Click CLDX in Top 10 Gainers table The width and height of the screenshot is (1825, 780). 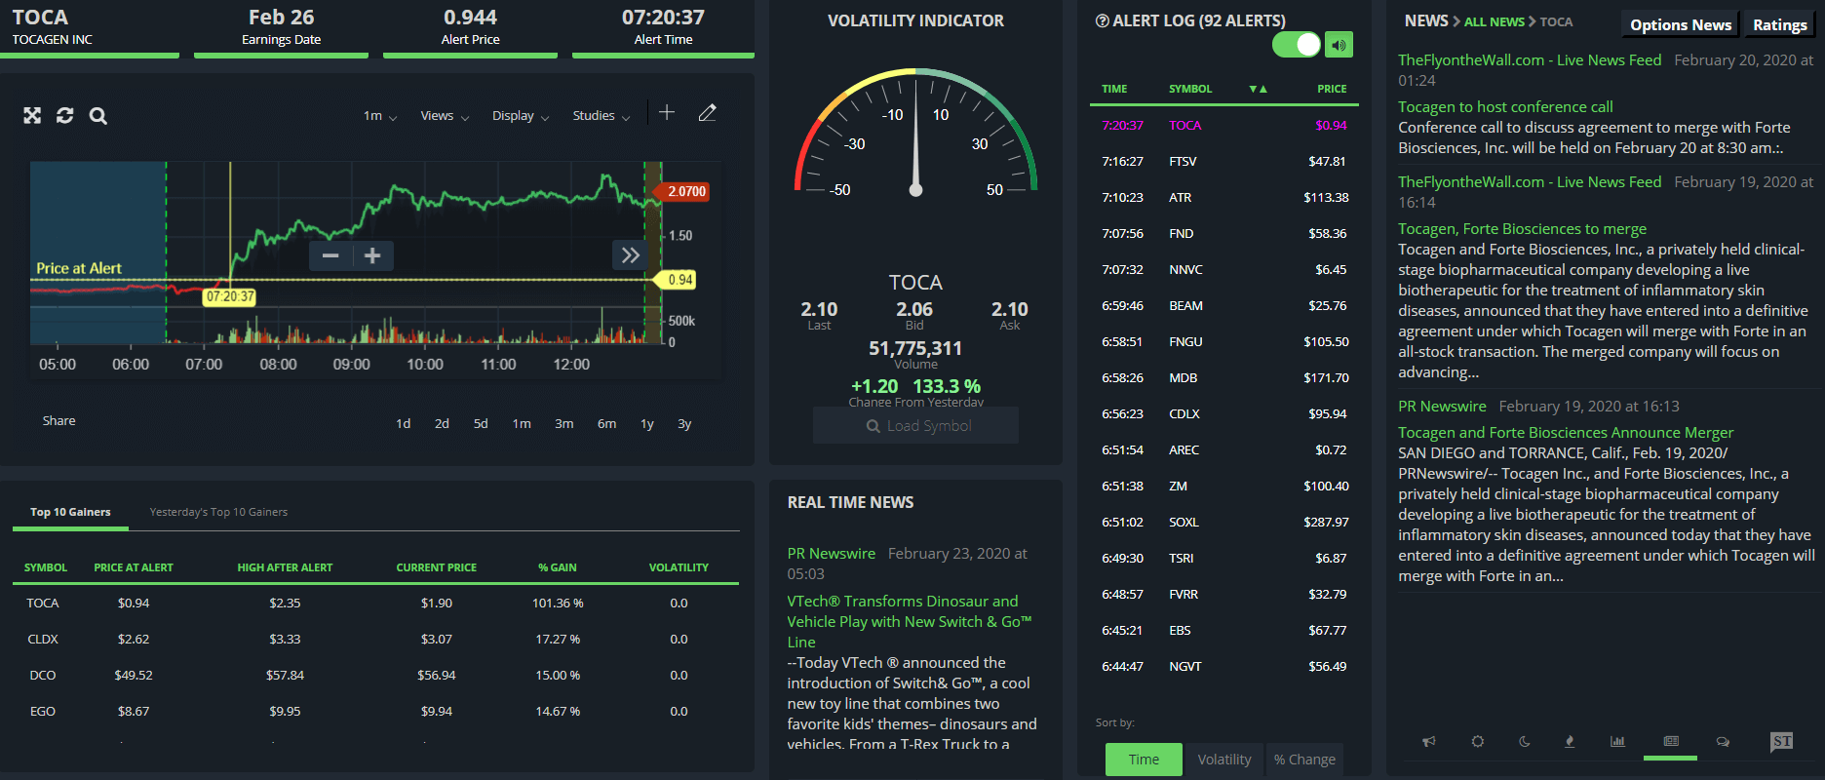coord(43,639)
